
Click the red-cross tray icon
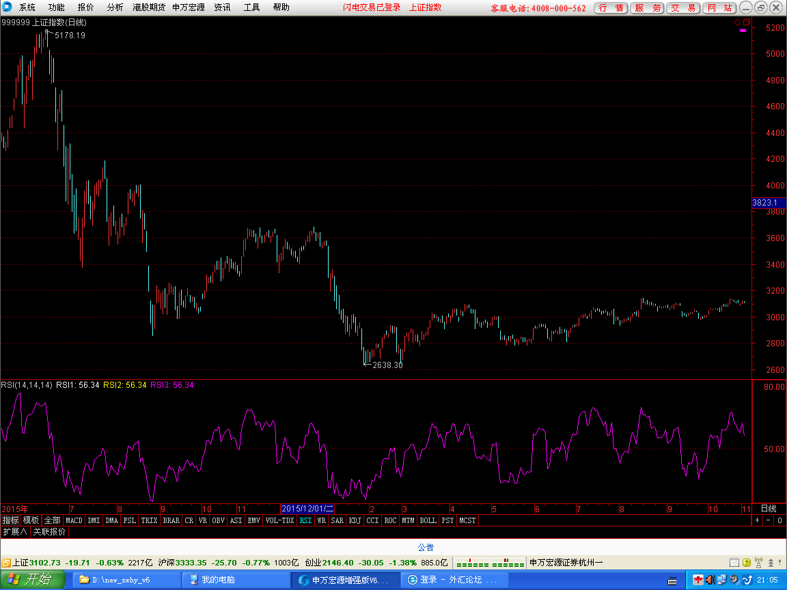[698, 580]
